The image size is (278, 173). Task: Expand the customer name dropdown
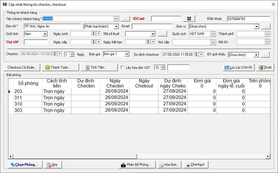click(116, 19)
